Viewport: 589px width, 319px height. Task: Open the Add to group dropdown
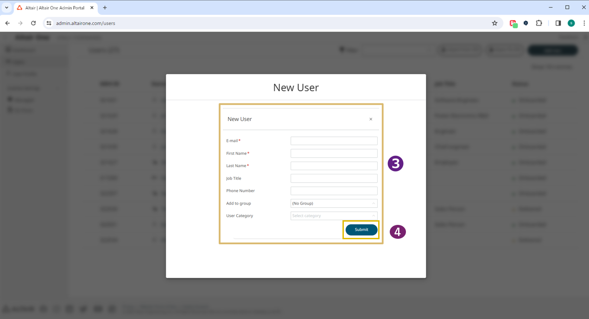[334, 204]
